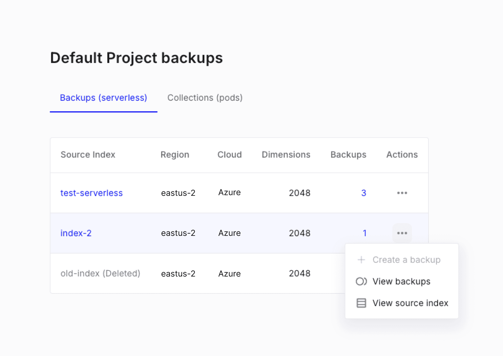The height and width of the screenshot is (356, 503).
Task: Click the icon next to View backups
Action: coord(361,281)
